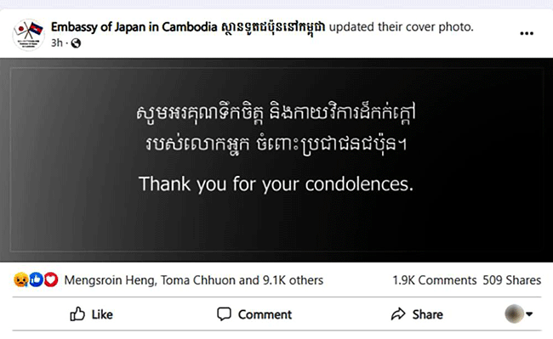
Task: Click the blurred profile avatar selector
Action: [514, 314]
